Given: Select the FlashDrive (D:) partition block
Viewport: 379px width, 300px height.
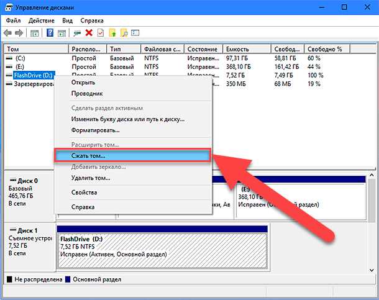Looking at the screenshot, I should coord(162,251).
